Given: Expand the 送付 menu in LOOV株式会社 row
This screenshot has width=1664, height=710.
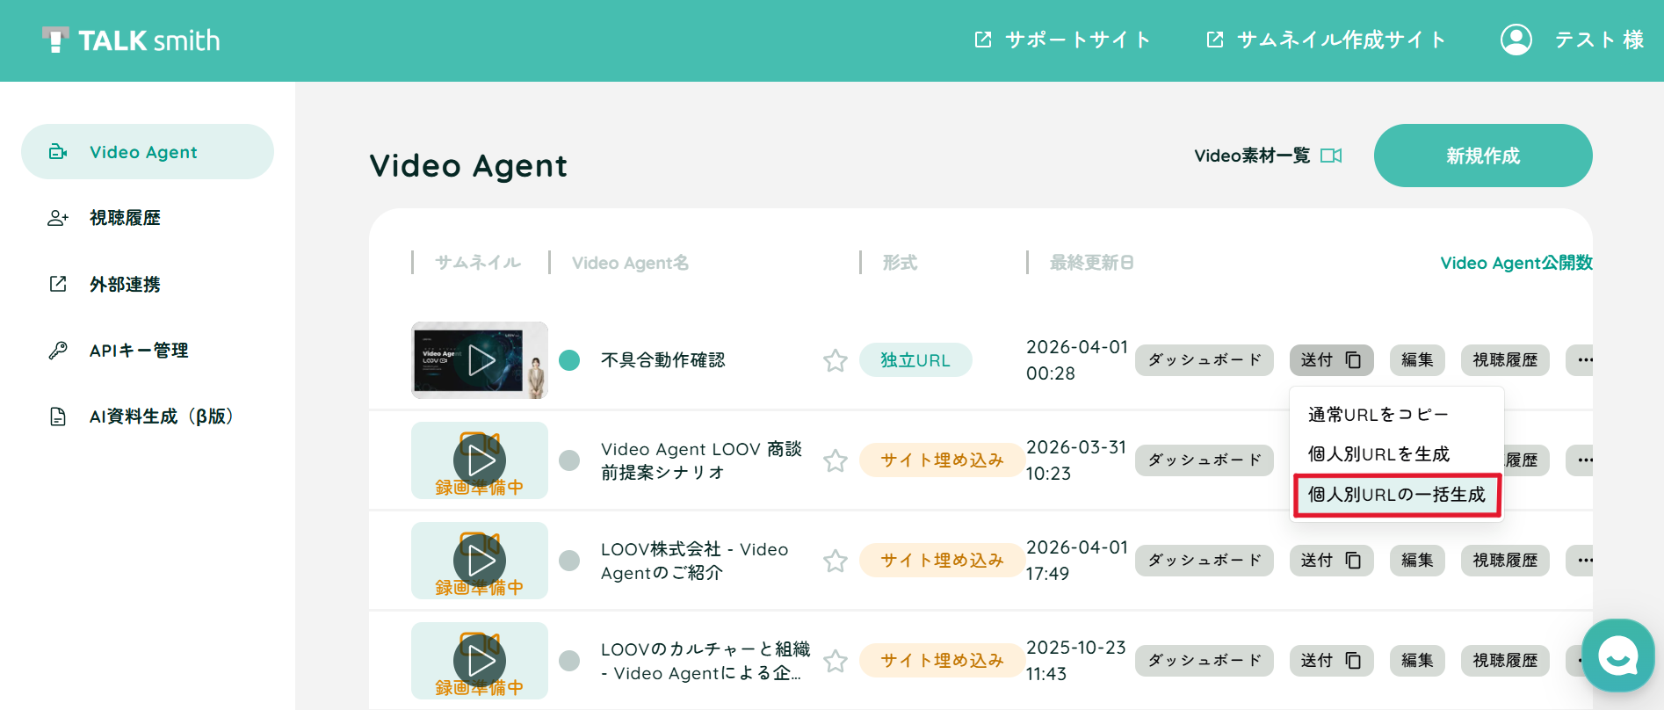Looking at the screenshot, I should click(x=1331, y=561).
